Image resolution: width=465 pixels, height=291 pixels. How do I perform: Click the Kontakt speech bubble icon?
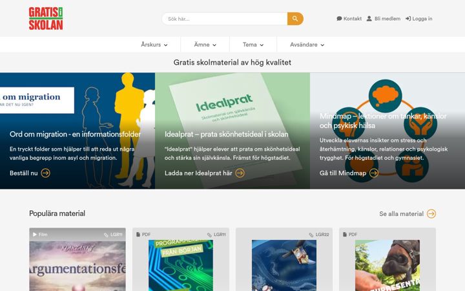[339, 18]
